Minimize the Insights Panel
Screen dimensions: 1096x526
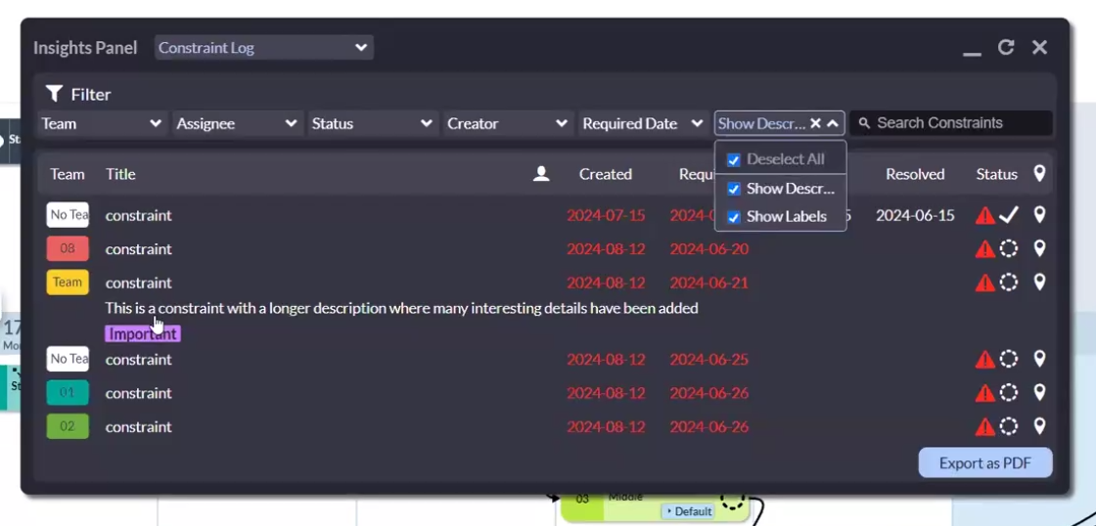pos(972,54)
